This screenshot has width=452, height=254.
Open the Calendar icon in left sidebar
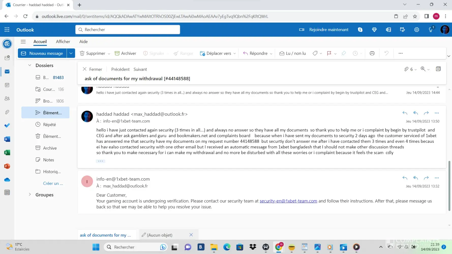[7, 85]
